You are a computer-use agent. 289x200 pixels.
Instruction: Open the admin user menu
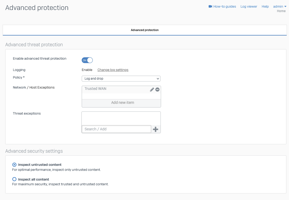click(278, 7)
